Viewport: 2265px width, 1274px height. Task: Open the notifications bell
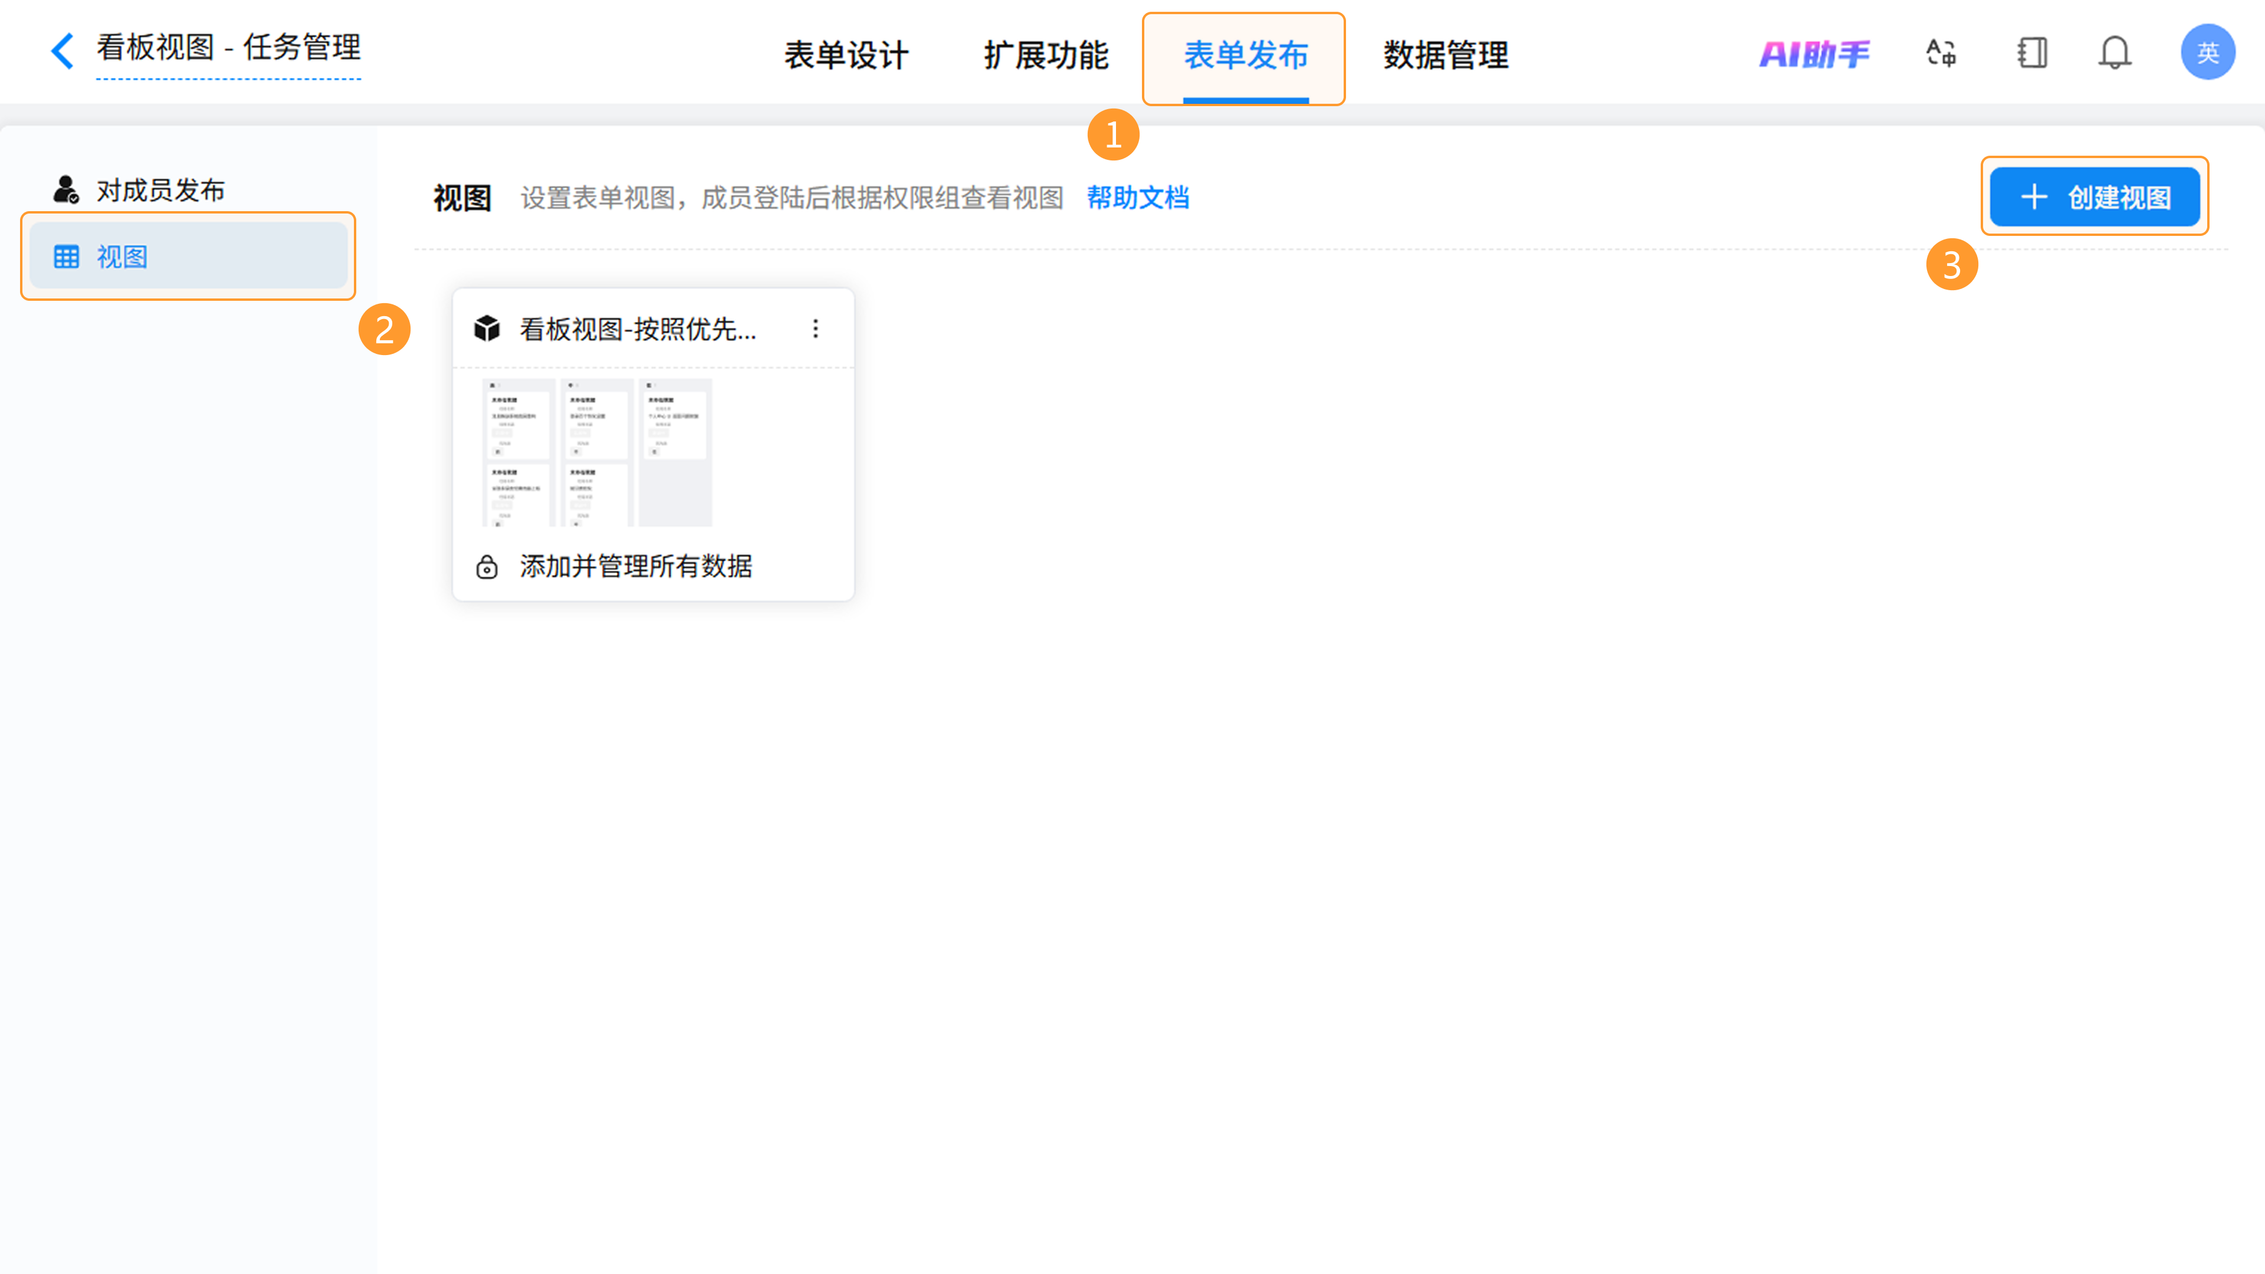coord(2115,52)
